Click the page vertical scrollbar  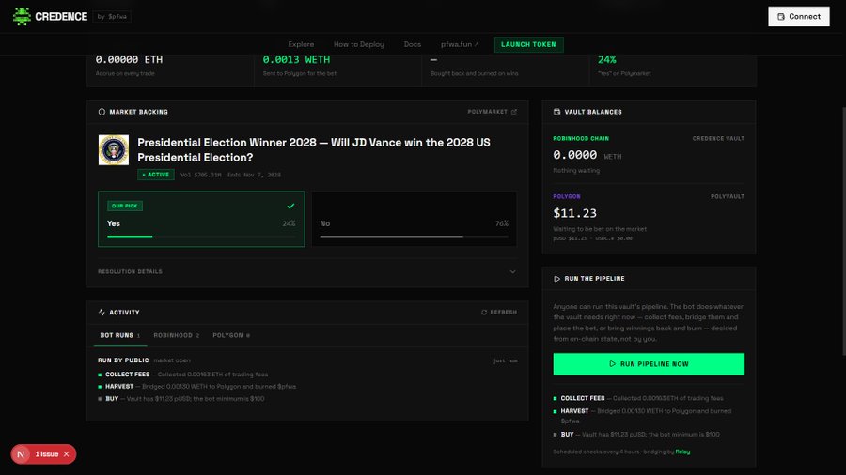pos(844,232)
